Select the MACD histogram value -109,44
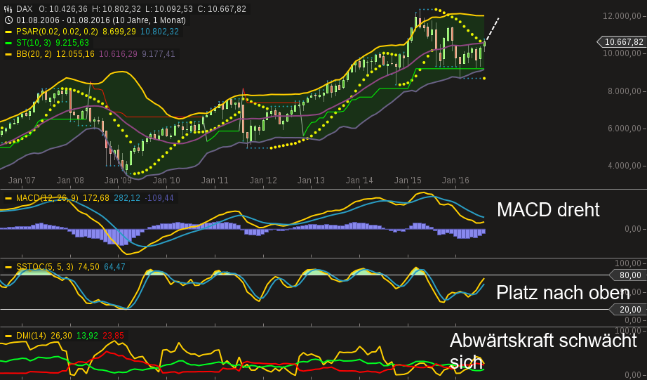The image size is (647, 380). pyautogui.click(x=159, y=198)
